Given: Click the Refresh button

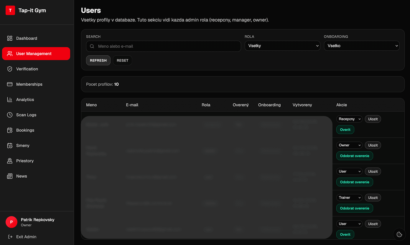Looking at the screenshot, I should point(98,60).
